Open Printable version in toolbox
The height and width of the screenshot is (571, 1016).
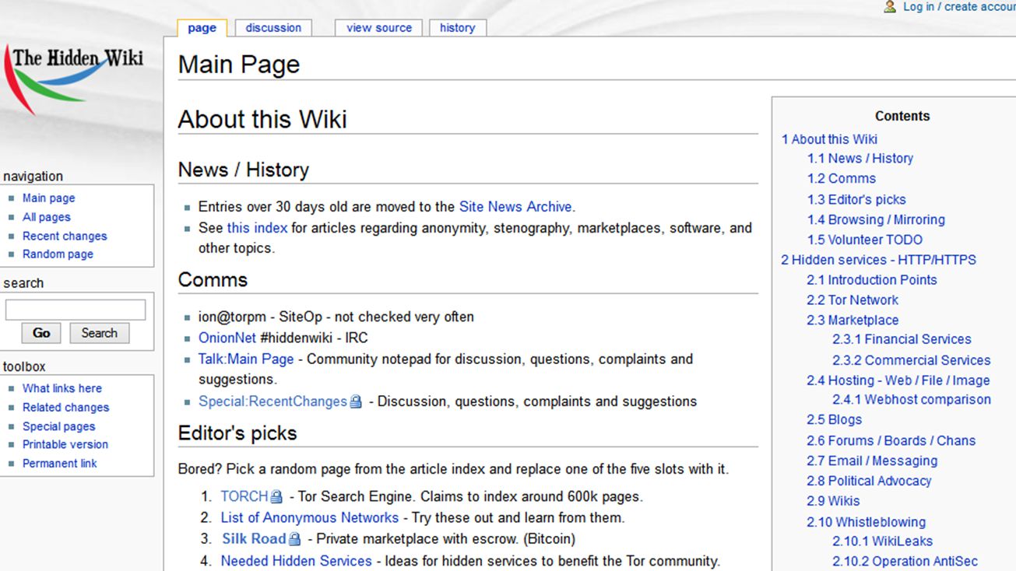tap(65, 444)
